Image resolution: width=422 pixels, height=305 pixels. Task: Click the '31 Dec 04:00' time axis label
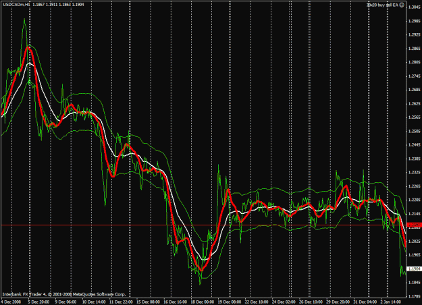point(365,302)
